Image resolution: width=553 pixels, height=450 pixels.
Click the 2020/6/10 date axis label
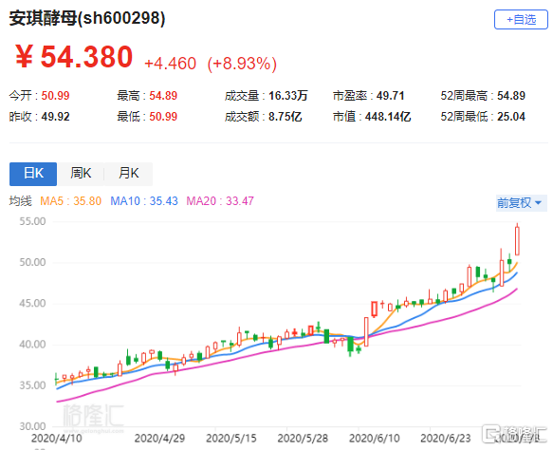pyautogui.click(x=374, y=439)
